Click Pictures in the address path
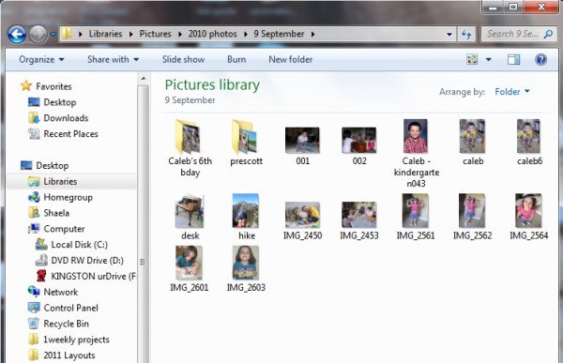Screen dimensions: 563x363 tap(155, 34)
